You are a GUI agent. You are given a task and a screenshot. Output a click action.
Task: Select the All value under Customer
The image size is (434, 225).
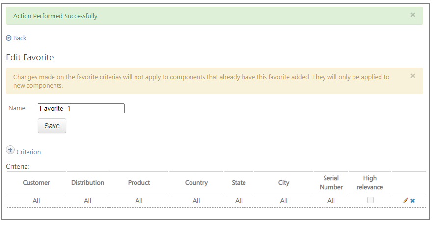coord(36,200)
